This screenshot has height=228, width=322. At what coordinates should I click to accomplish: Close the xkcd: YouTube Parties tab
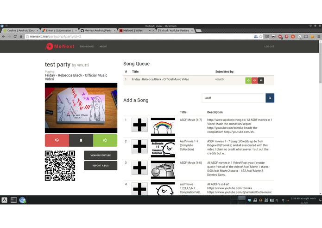[x=192, y=30]
